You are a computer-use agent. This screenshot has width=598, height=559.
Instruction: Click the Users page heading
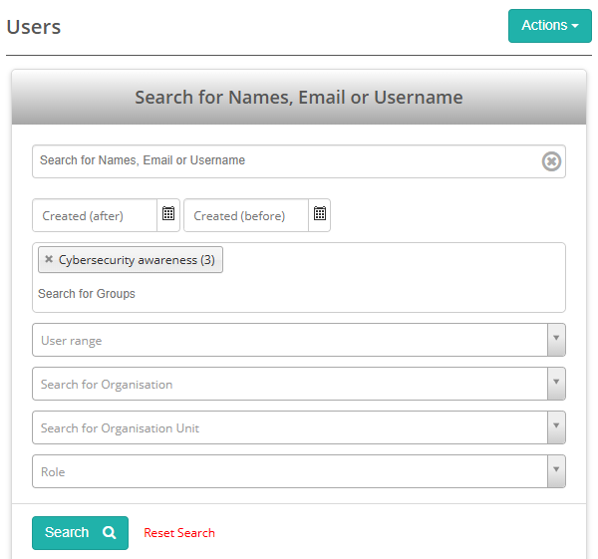coord(34,27)
